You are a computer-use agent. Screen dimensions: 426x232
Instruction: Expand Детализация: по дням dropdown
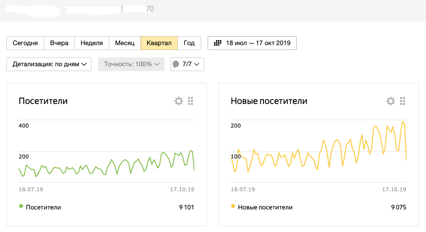tap(49, 64)
